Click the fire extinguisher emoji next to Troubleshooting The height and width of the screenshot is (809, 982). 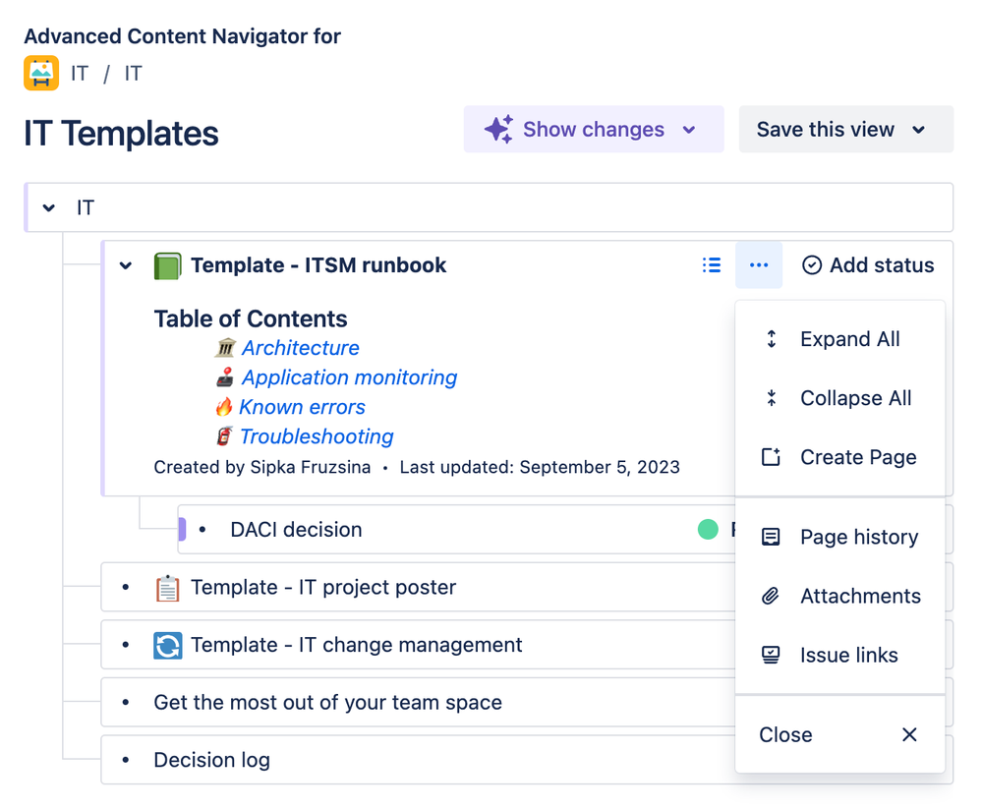224,435
